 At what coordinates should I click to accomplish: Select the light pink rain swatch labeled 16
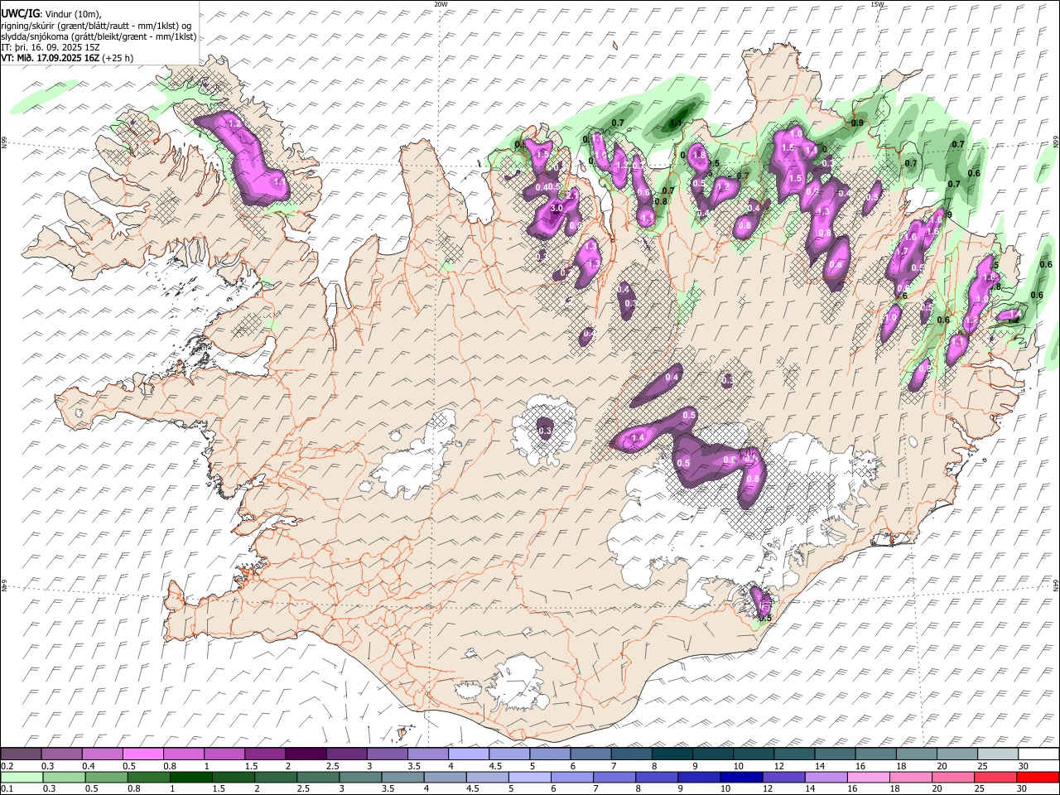[x=869, y=777]
